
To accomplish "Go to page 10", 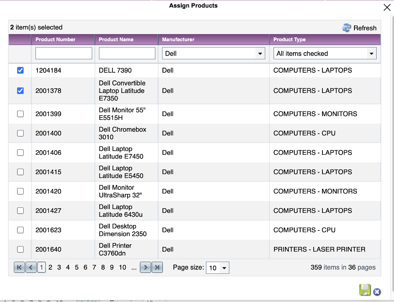I will point(122,268).
